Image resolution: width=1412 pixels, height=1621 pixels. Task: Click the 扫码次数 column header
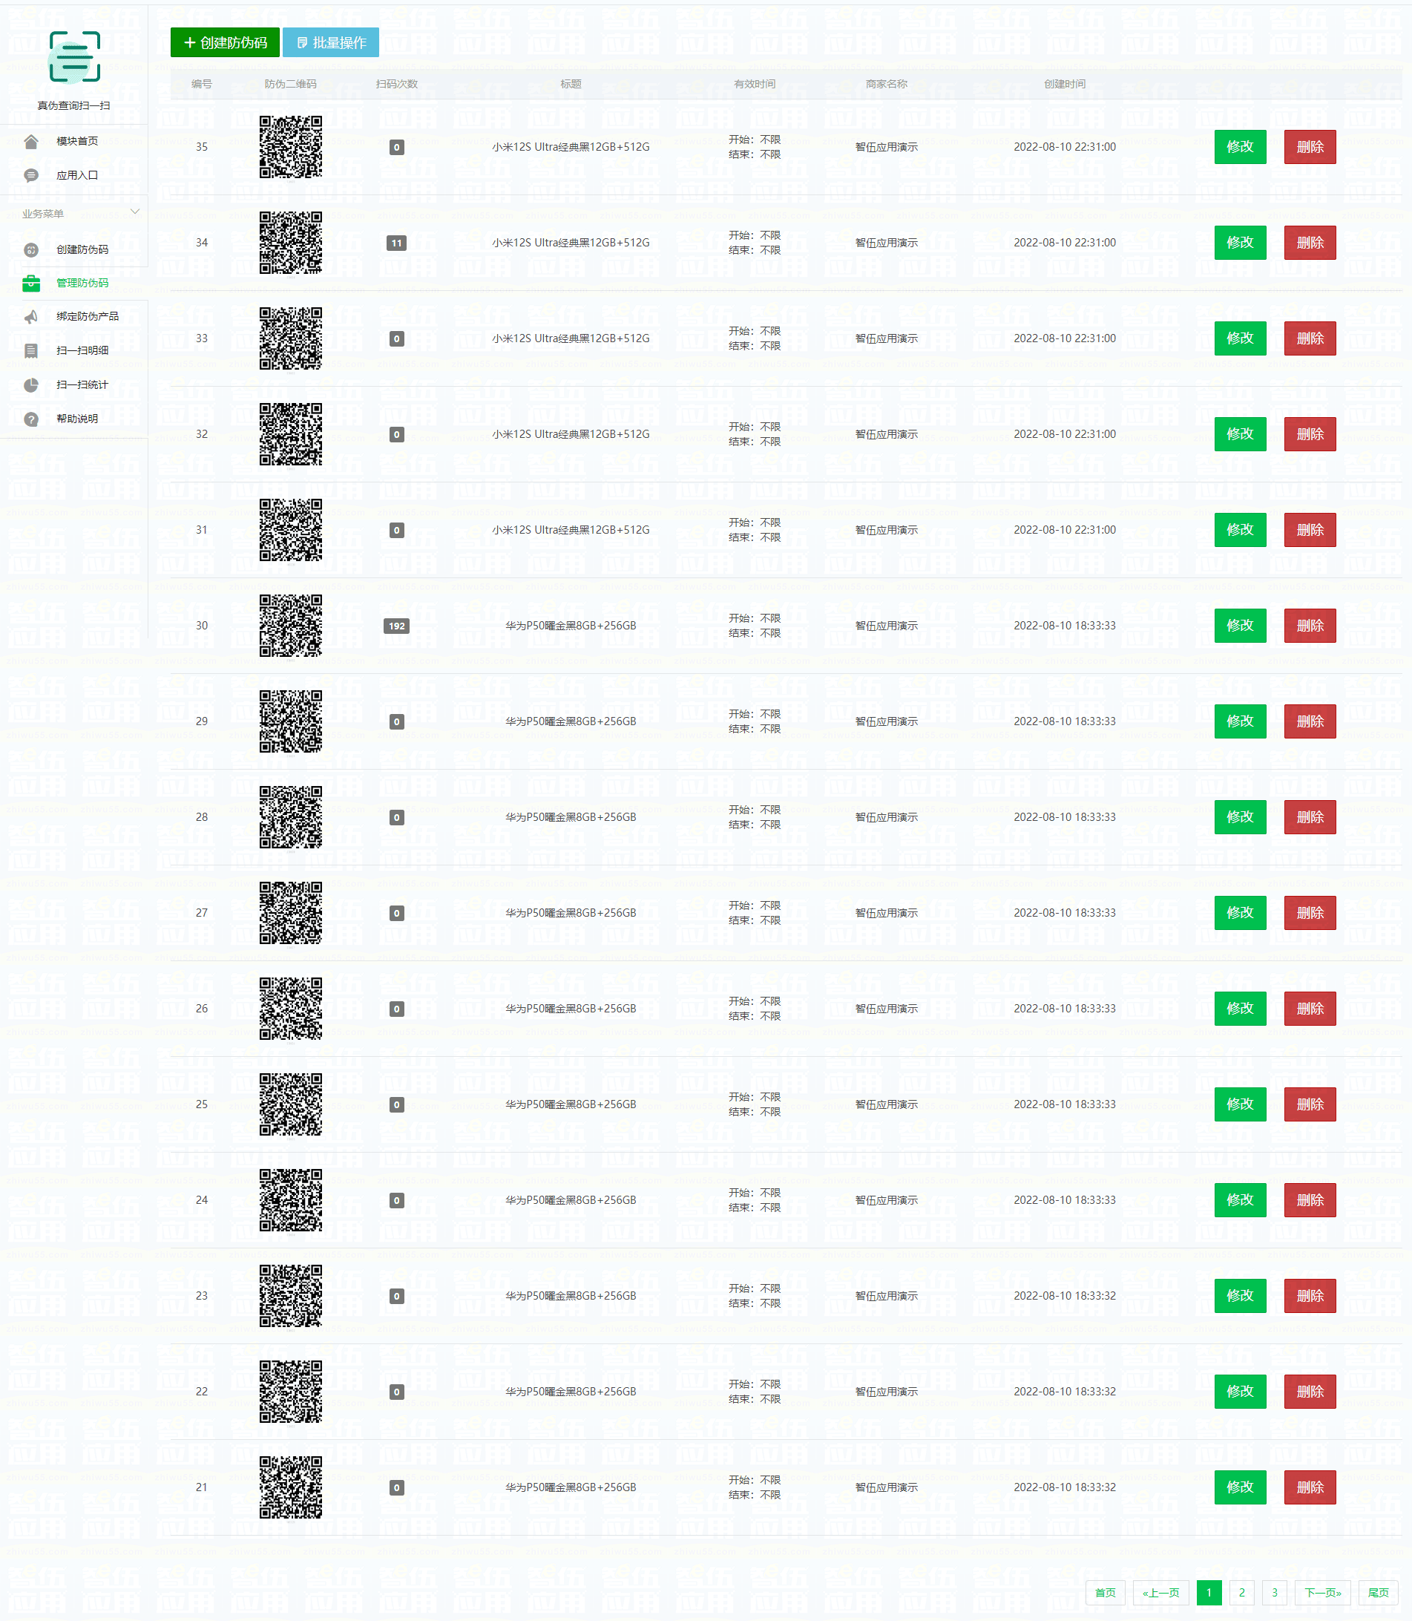point(396,85)
